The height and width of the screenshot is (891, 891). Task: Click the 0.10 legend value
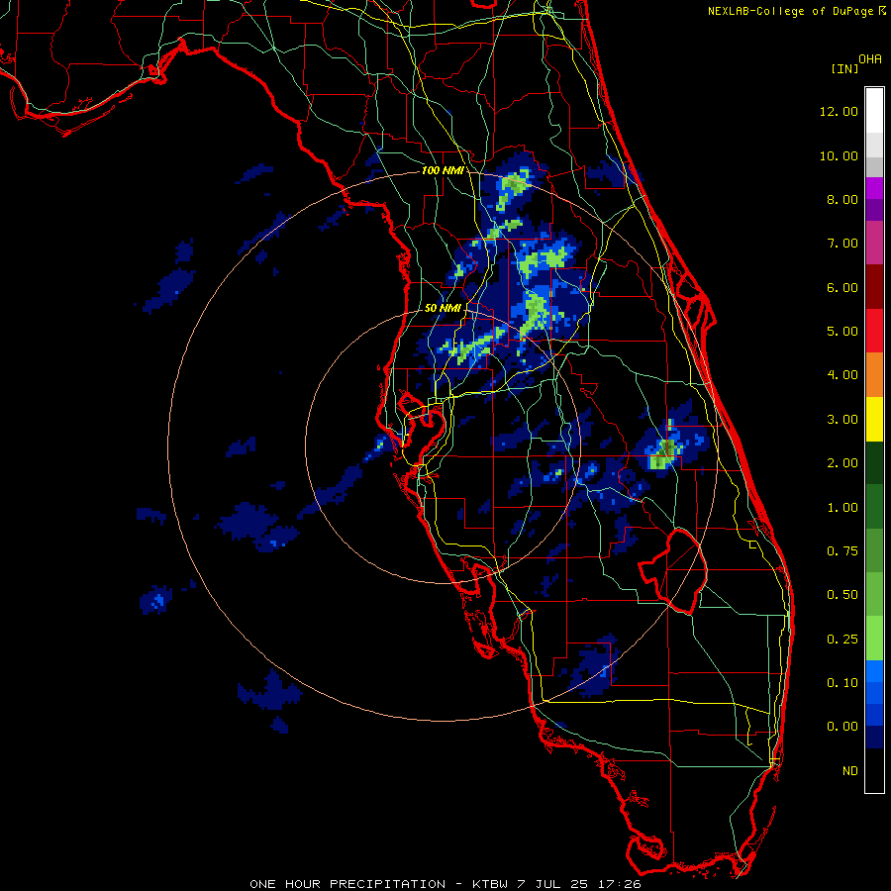[x=841, y=683]
